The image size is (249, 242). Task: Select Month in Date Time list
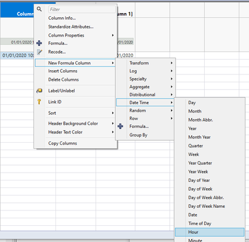195,111
